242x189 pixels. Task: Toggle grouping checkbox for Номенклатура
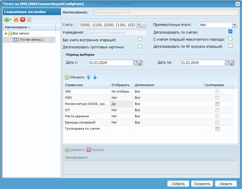217,104
